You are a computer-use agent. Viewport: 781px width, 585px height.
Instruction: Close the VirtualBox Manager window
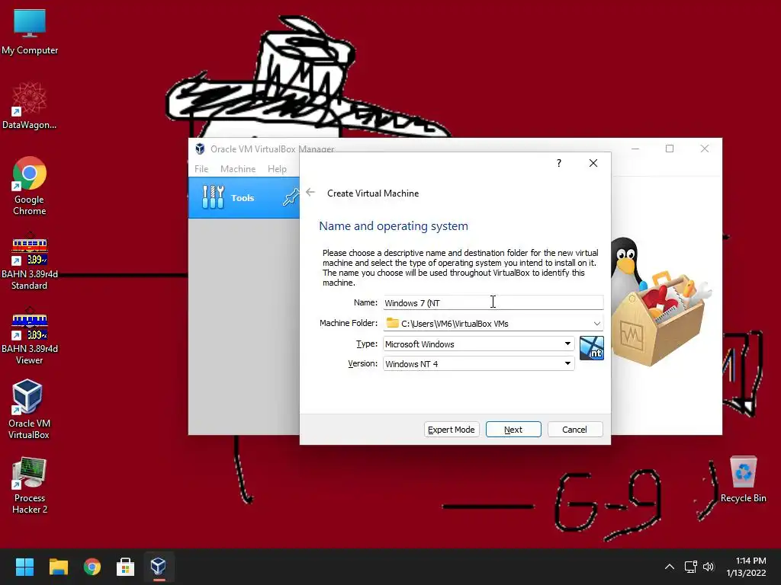pos(704,149)
